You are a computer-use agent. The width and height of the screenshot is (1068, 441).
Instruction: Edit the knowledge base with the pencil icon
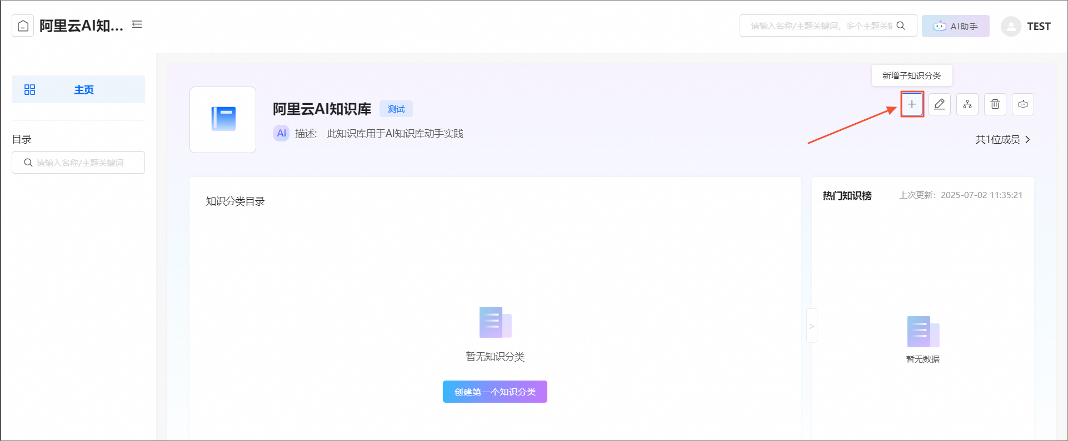(940, 104)
